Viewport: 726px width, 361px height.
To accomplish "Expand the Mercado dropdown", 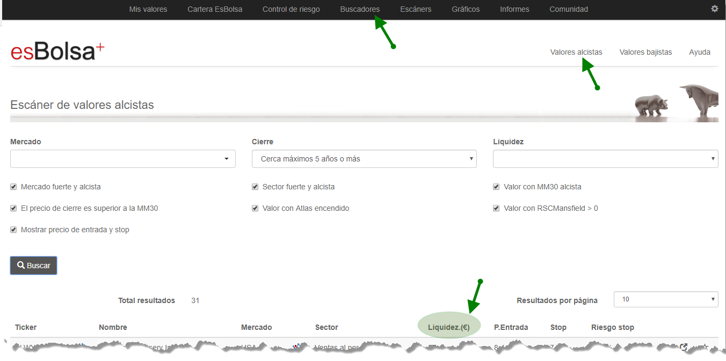I will [x=123, y=159].
